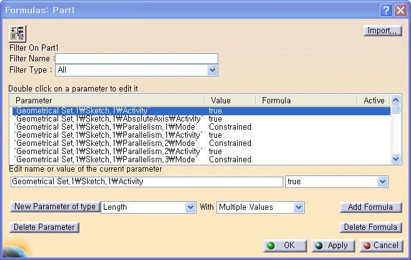This screenshot has height=260, width=411.
Task: Click the Apply button
Action: click(333, 246)
